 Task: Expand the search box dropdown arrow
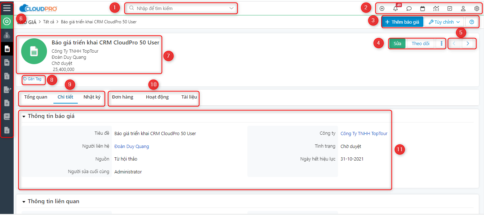coord(232,8)
